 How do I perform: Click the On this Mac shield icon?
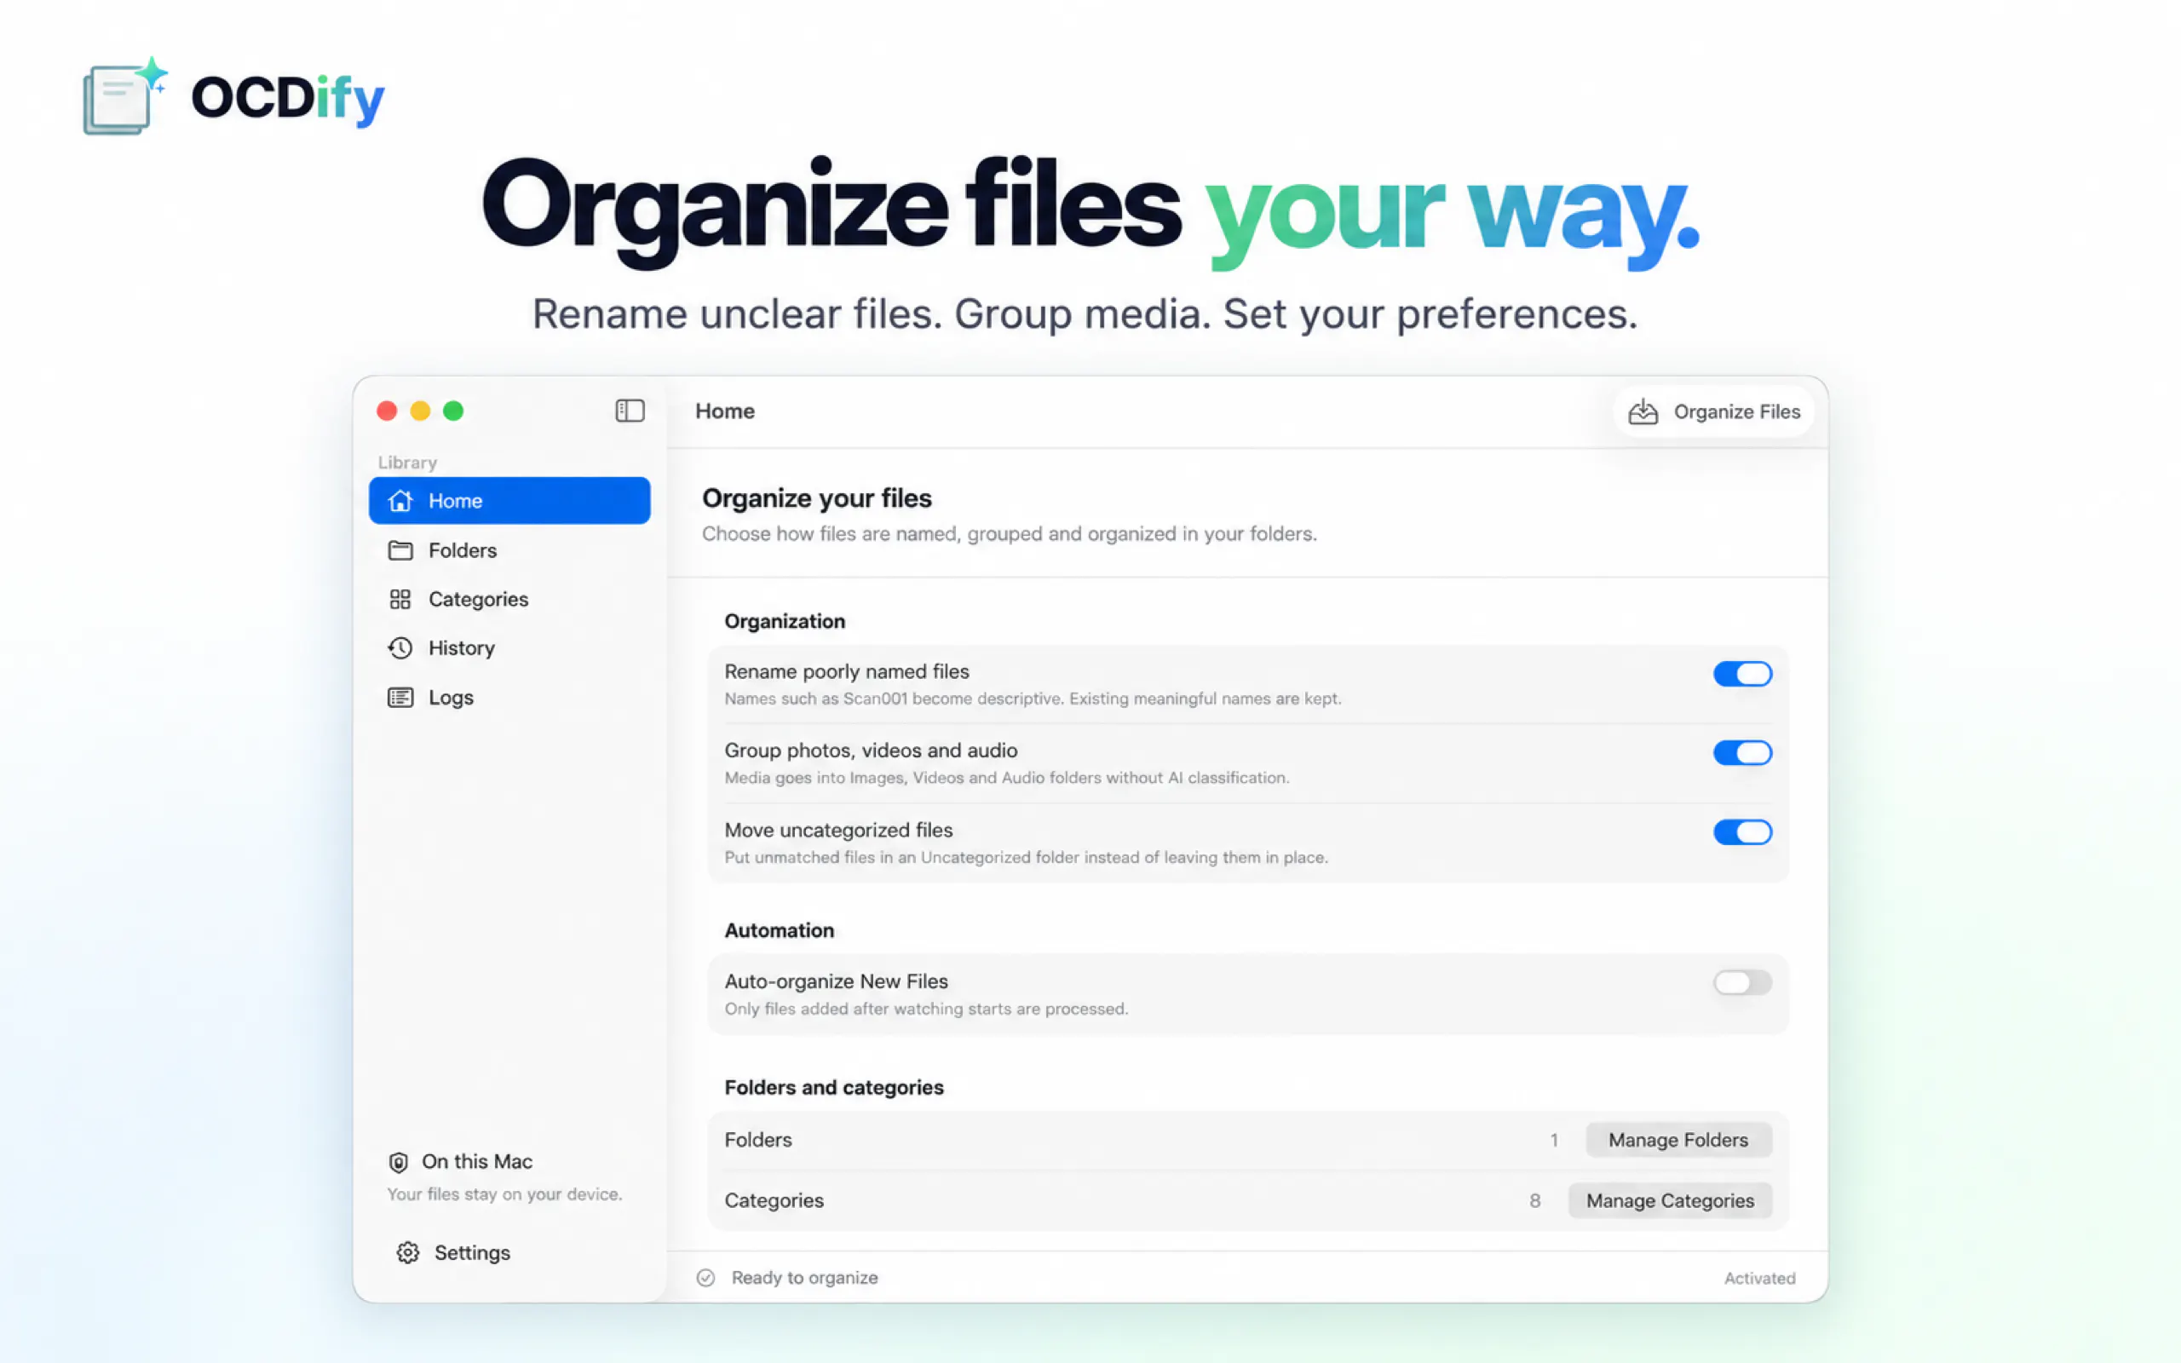click(399, 1162)
